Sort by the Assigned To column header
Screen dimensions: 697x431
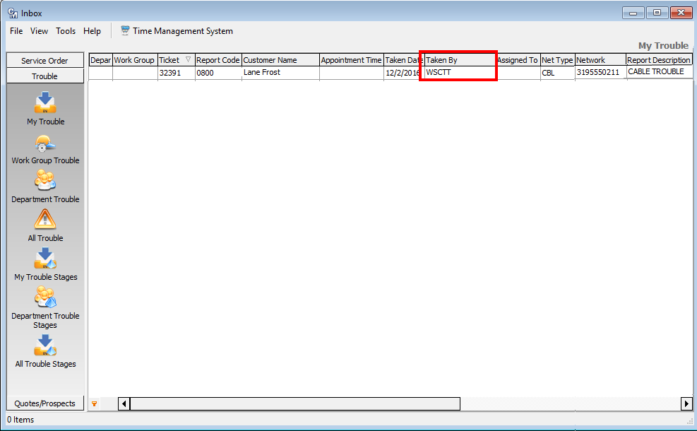pyautogui.click(x=518, y=60)
